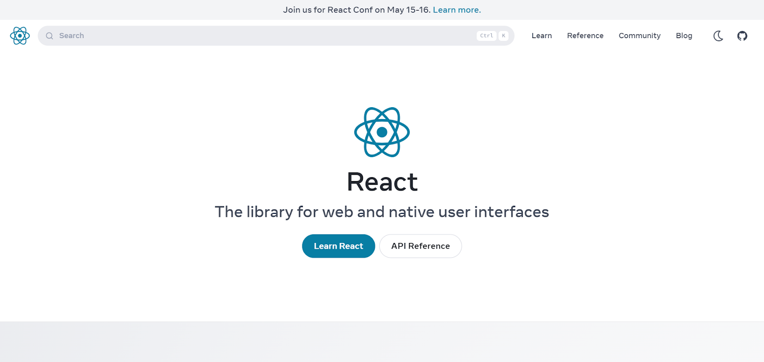Click the K shortcut key badge
This screenshot has width=764, height=362.
point(503,36)
